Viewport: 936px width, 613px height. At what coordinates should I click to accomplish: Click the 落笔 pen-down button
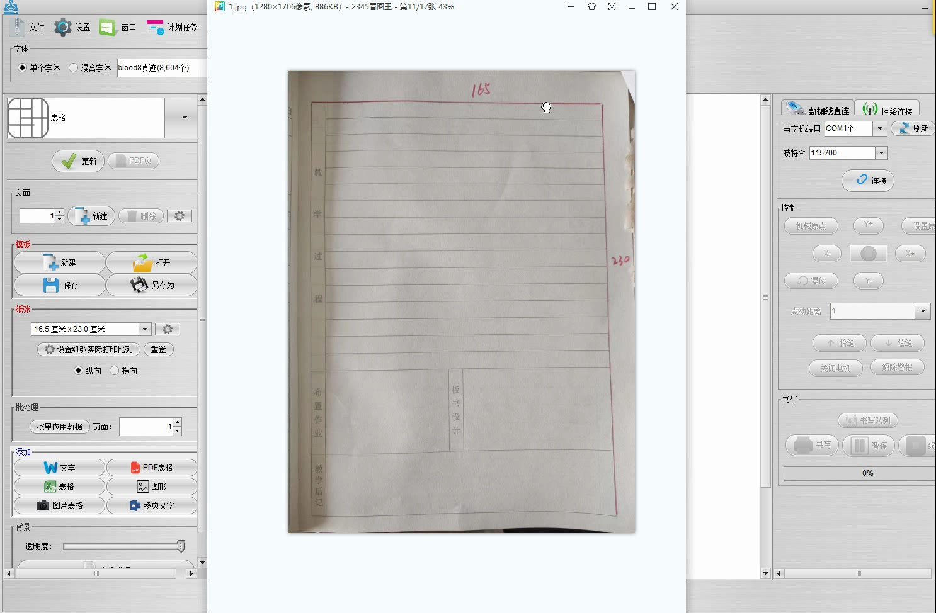tap(898, 343)
